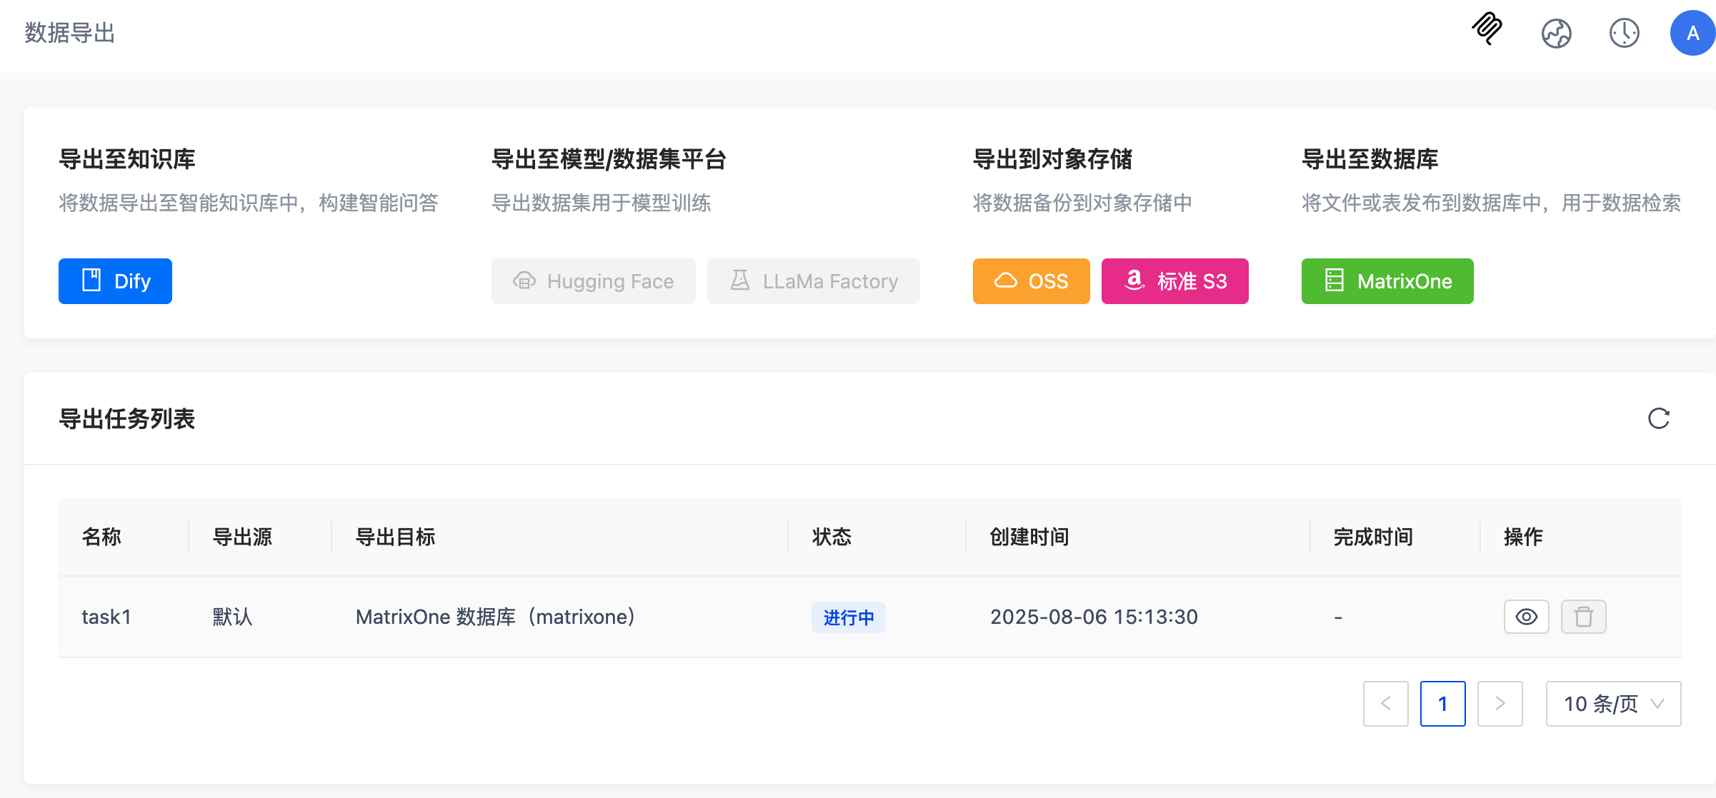Delete task1 using the trash icon
The image size is (1716, 798).
tap(1583, 617)
